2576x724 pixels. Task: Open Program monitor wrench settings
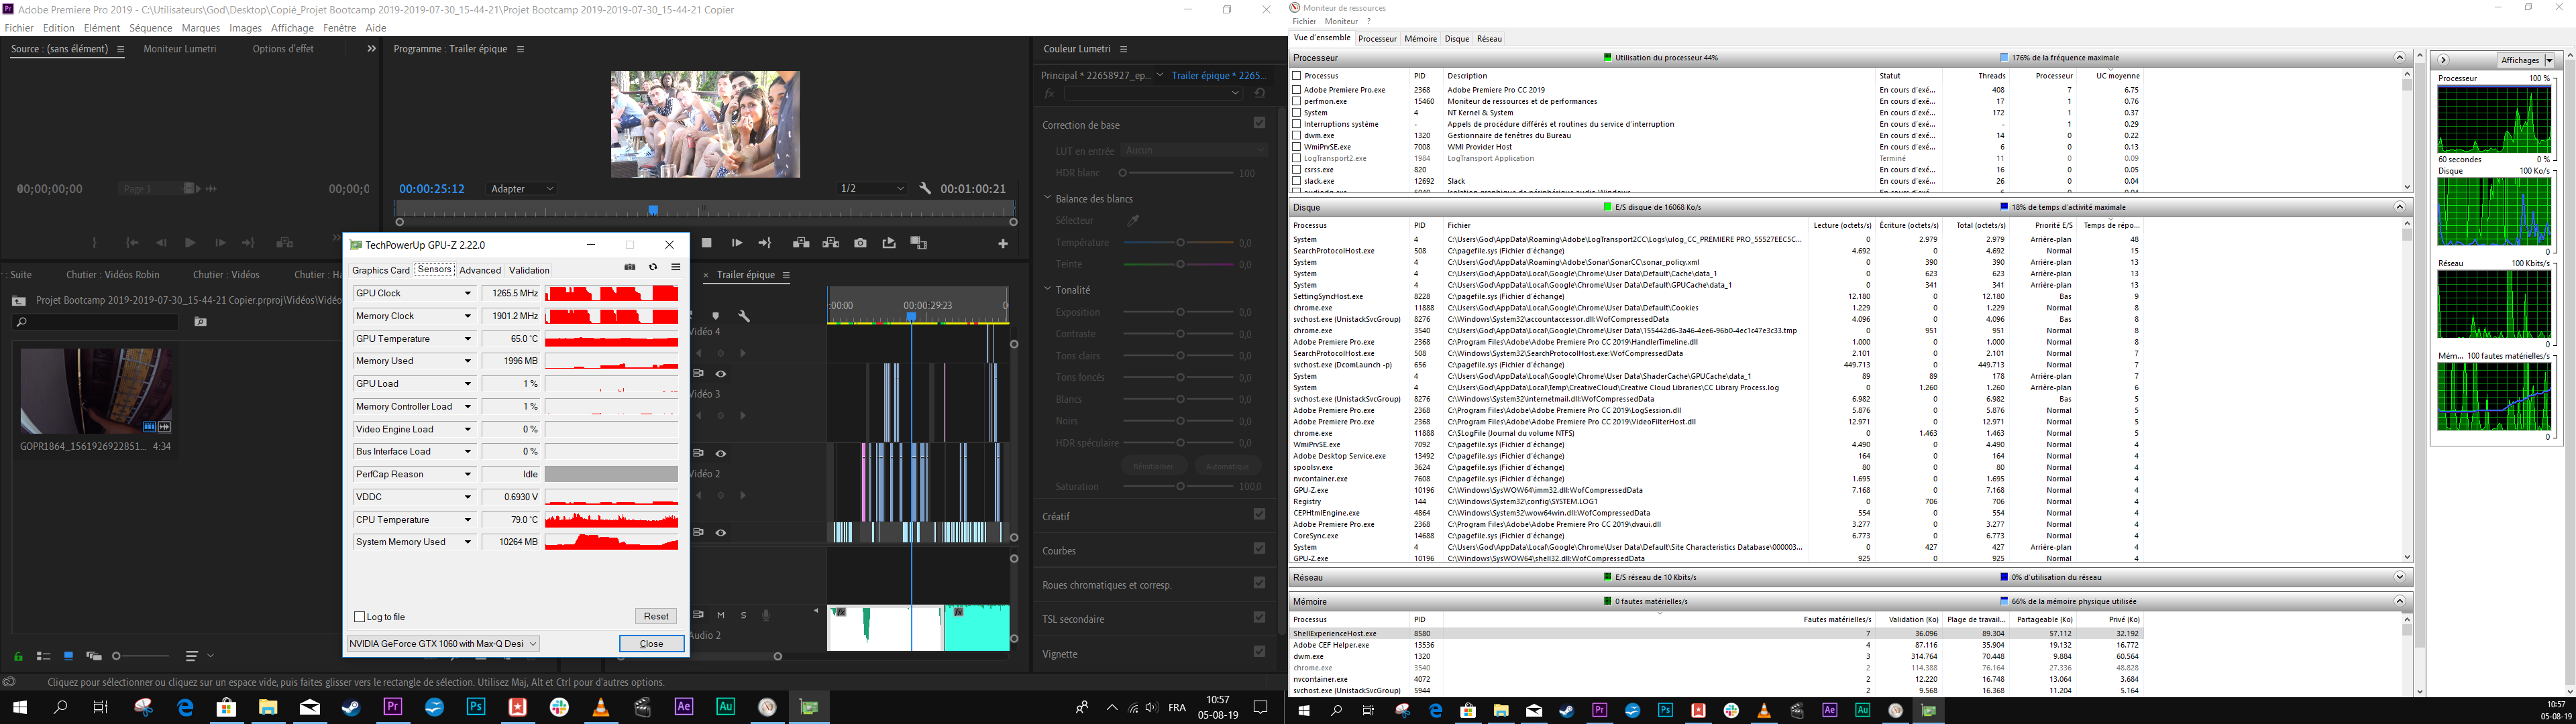[925, 189]
